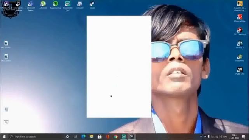This screenshot has width=249, height=140.
Task: Open the BlueStacks desktop shortcut
Action: (x=240, y=58)
